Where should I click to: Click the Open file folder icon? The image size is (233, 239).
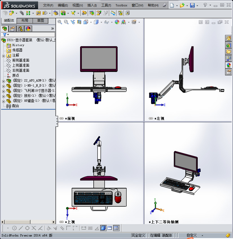(x=182, y=5)
